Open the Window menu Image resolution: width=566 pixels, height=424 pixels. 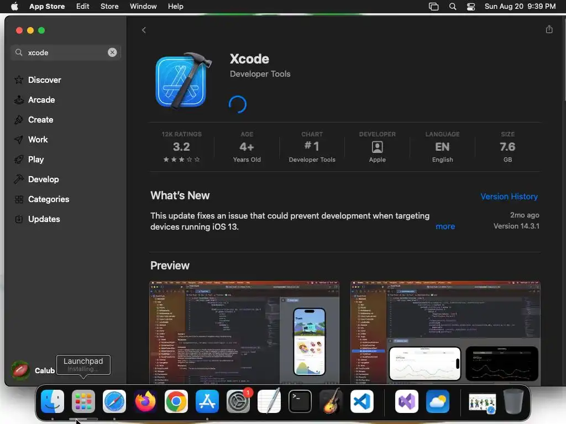[x=143, y=6]
